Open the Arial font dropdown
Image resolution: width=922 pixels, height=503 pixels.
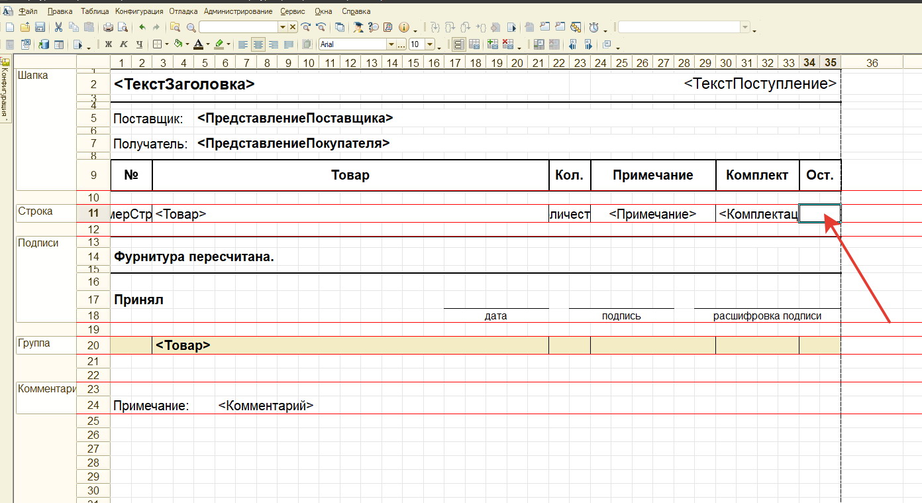[x=391, y=44]
